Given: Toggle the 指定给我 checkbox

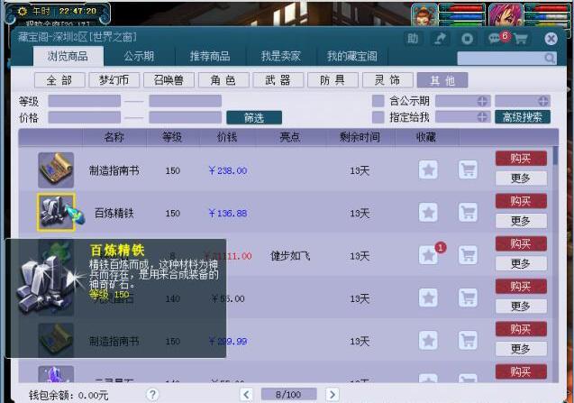Looking at the screenshot, I should (378, 117).
